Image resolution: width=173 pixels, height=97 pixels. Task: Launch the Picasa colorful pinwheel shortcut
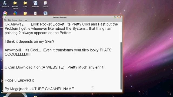(5, 13)
